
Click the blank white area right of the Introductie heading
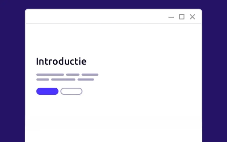tap(142, 61)
